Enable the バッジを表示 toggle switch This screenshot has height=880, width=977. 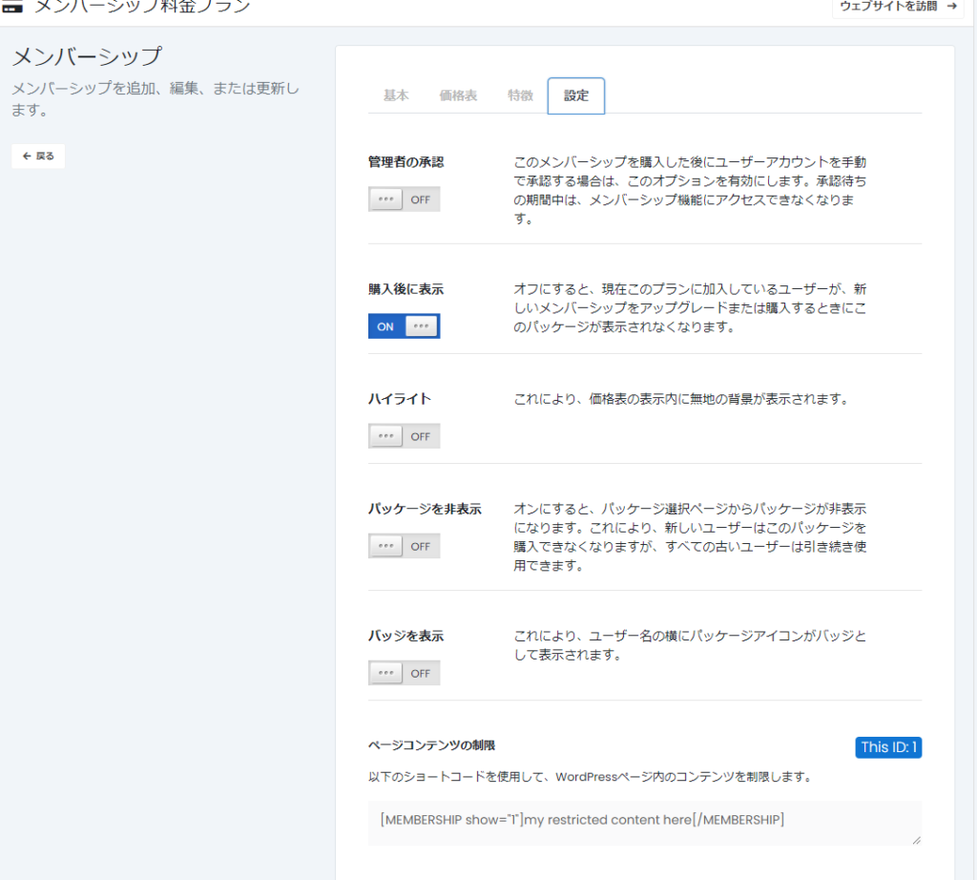point(404,673)
